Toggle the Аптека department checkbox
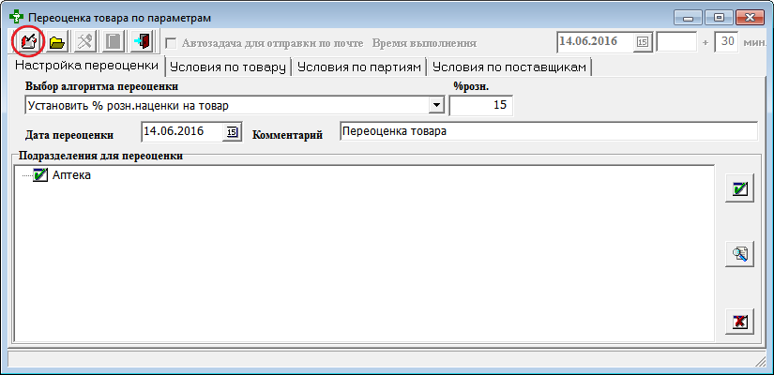The image size is (774, 375). coord(39,174)
